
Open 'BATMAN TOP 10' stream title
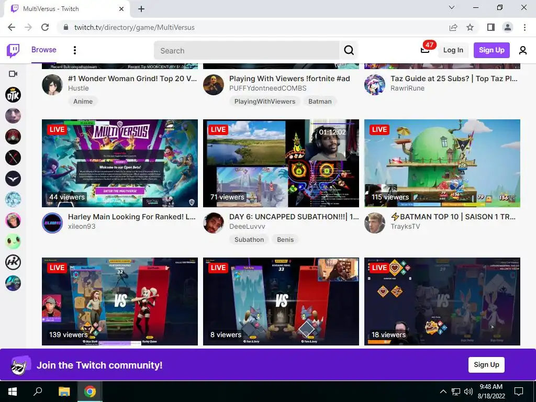[453, 217]
